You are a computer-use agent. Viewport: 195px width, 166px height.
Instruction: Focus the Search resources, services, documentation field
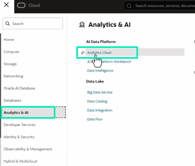(160, 6)
